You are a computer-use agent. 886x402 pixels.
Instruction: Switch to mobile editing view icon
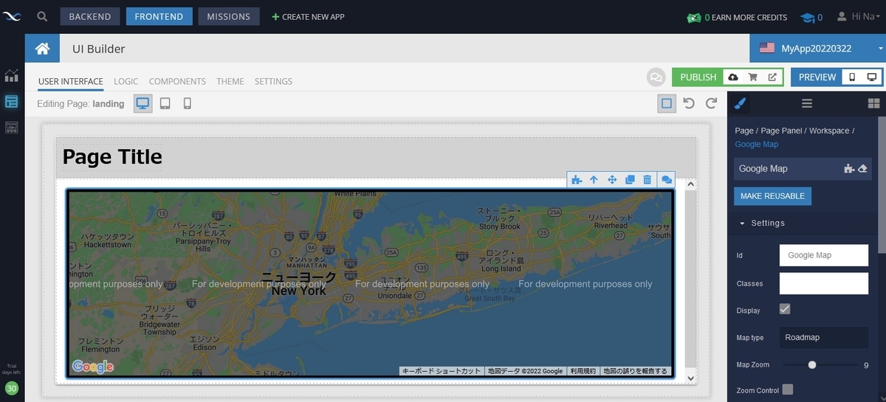pyautogui.click(x=188, y=104)
